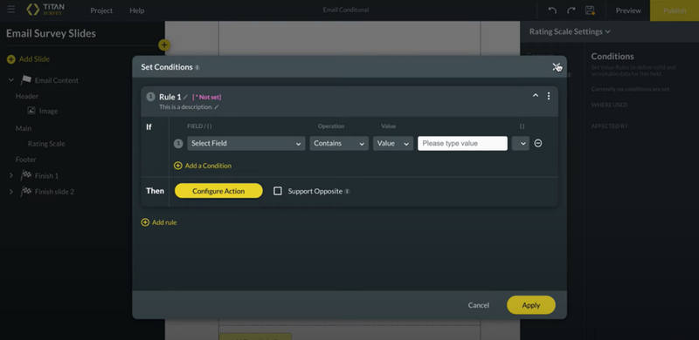Edit the rule description pencil icon

click(217, 107)
